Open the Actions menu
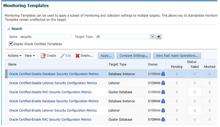 tap(15, 56)
